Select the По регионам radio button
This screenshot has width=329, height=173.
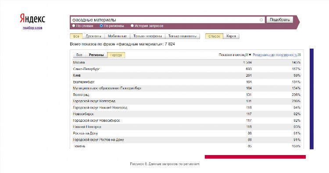click(x=101, y=26)
